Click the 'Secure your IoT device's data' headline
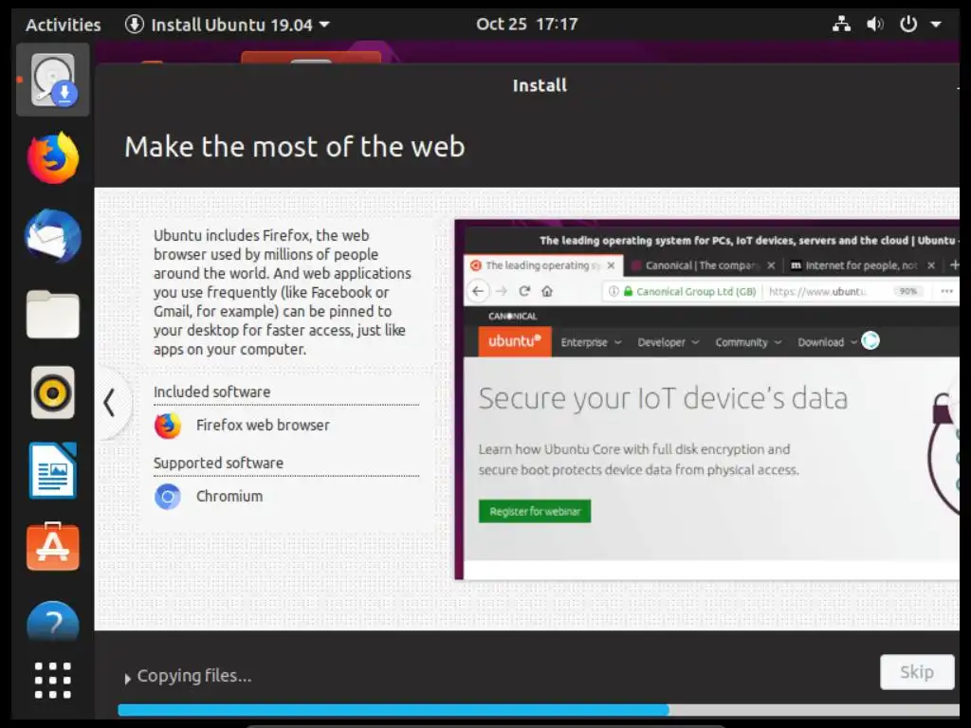Viewport: 971px width, 728px height. tap(663, 399)
